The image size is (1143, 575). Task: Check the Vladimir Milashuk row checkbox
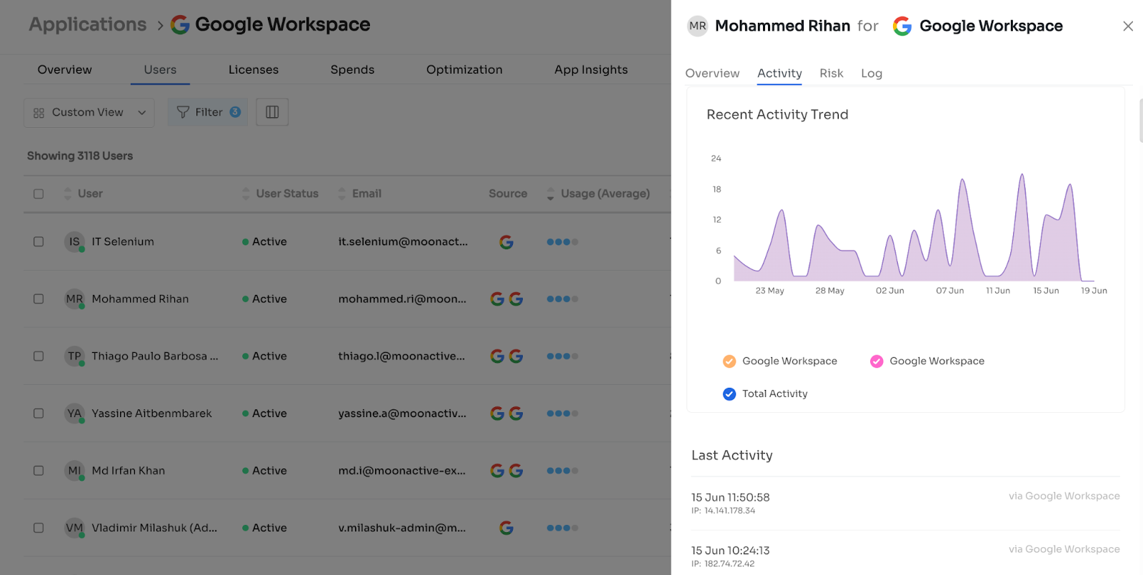[39, 528]
